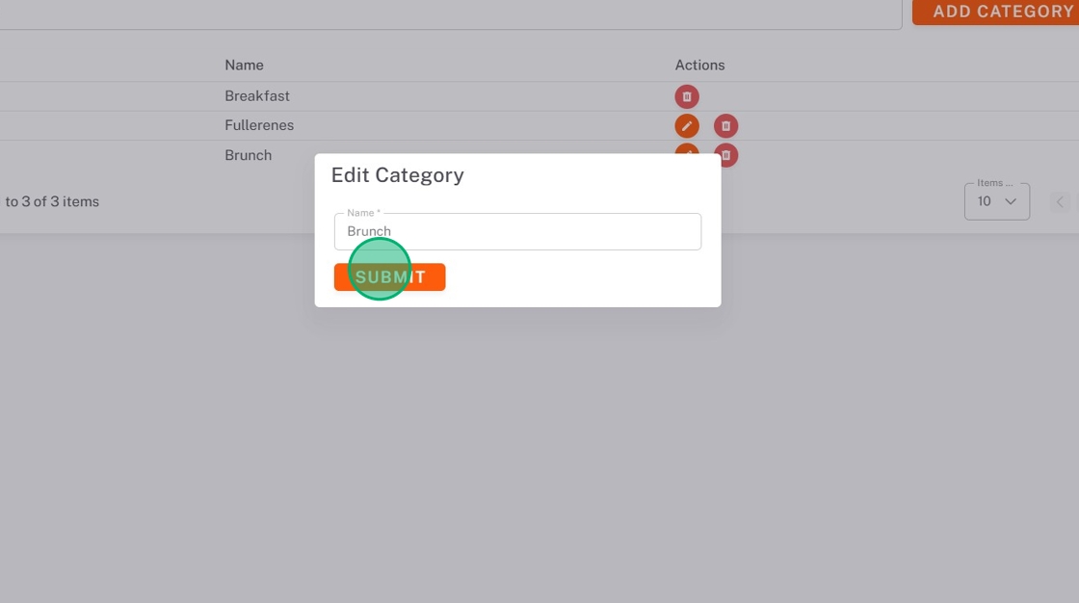Click the trash icon in Fullerenes row
1079x603 pixels.
(x=725, y=126)
